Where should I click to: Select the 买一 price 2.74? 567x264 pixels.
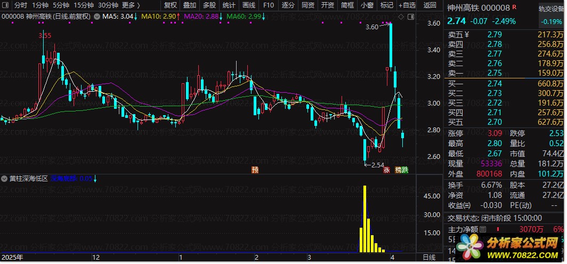(x=495, y=83)
